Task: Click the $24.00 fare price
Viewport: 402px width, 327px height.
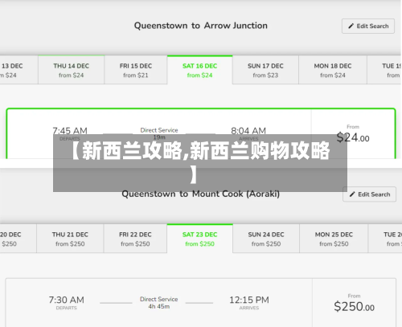Action: pyautogui.click(x=353, y=137)
